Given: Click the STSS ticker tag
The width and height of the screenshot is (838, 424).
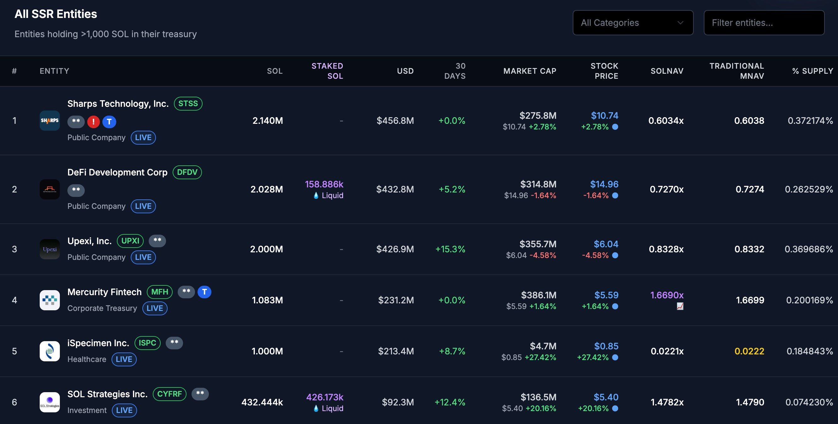Looking at the screenshot, I should pyautogui.click(x=188, y=103).
